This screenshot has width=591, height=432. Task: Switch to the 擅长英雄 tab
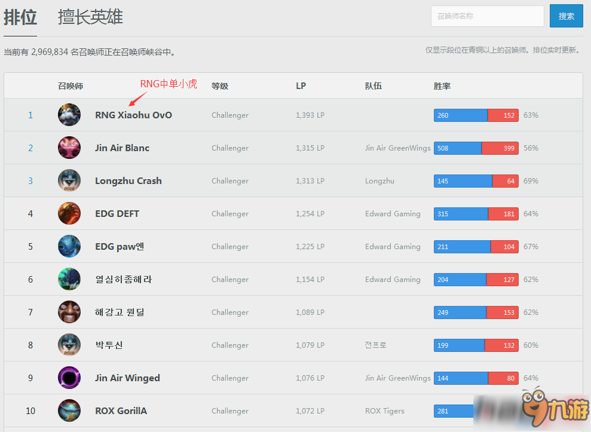[x=90, y=17]
